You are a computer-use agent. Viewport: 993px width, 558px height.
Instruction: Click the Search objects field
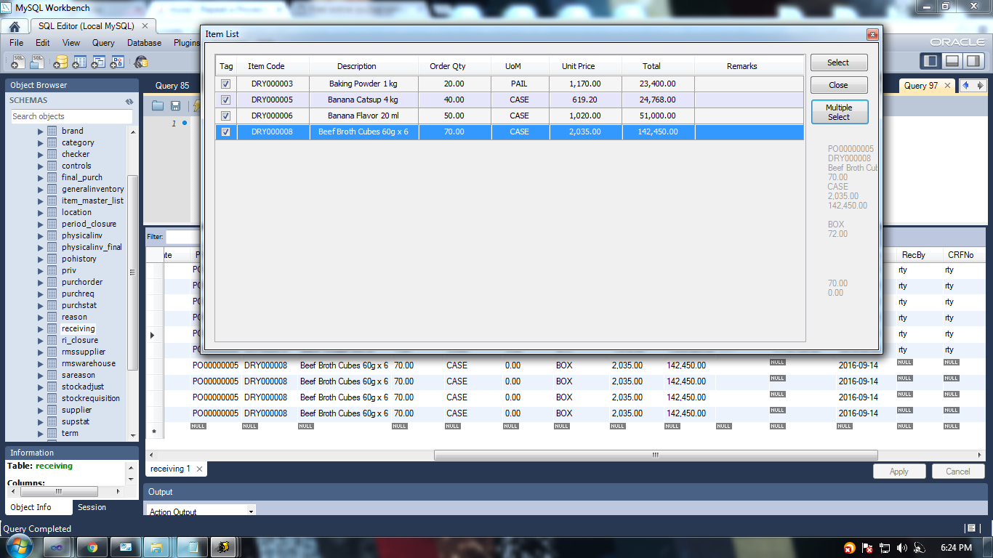coord(71,116)
